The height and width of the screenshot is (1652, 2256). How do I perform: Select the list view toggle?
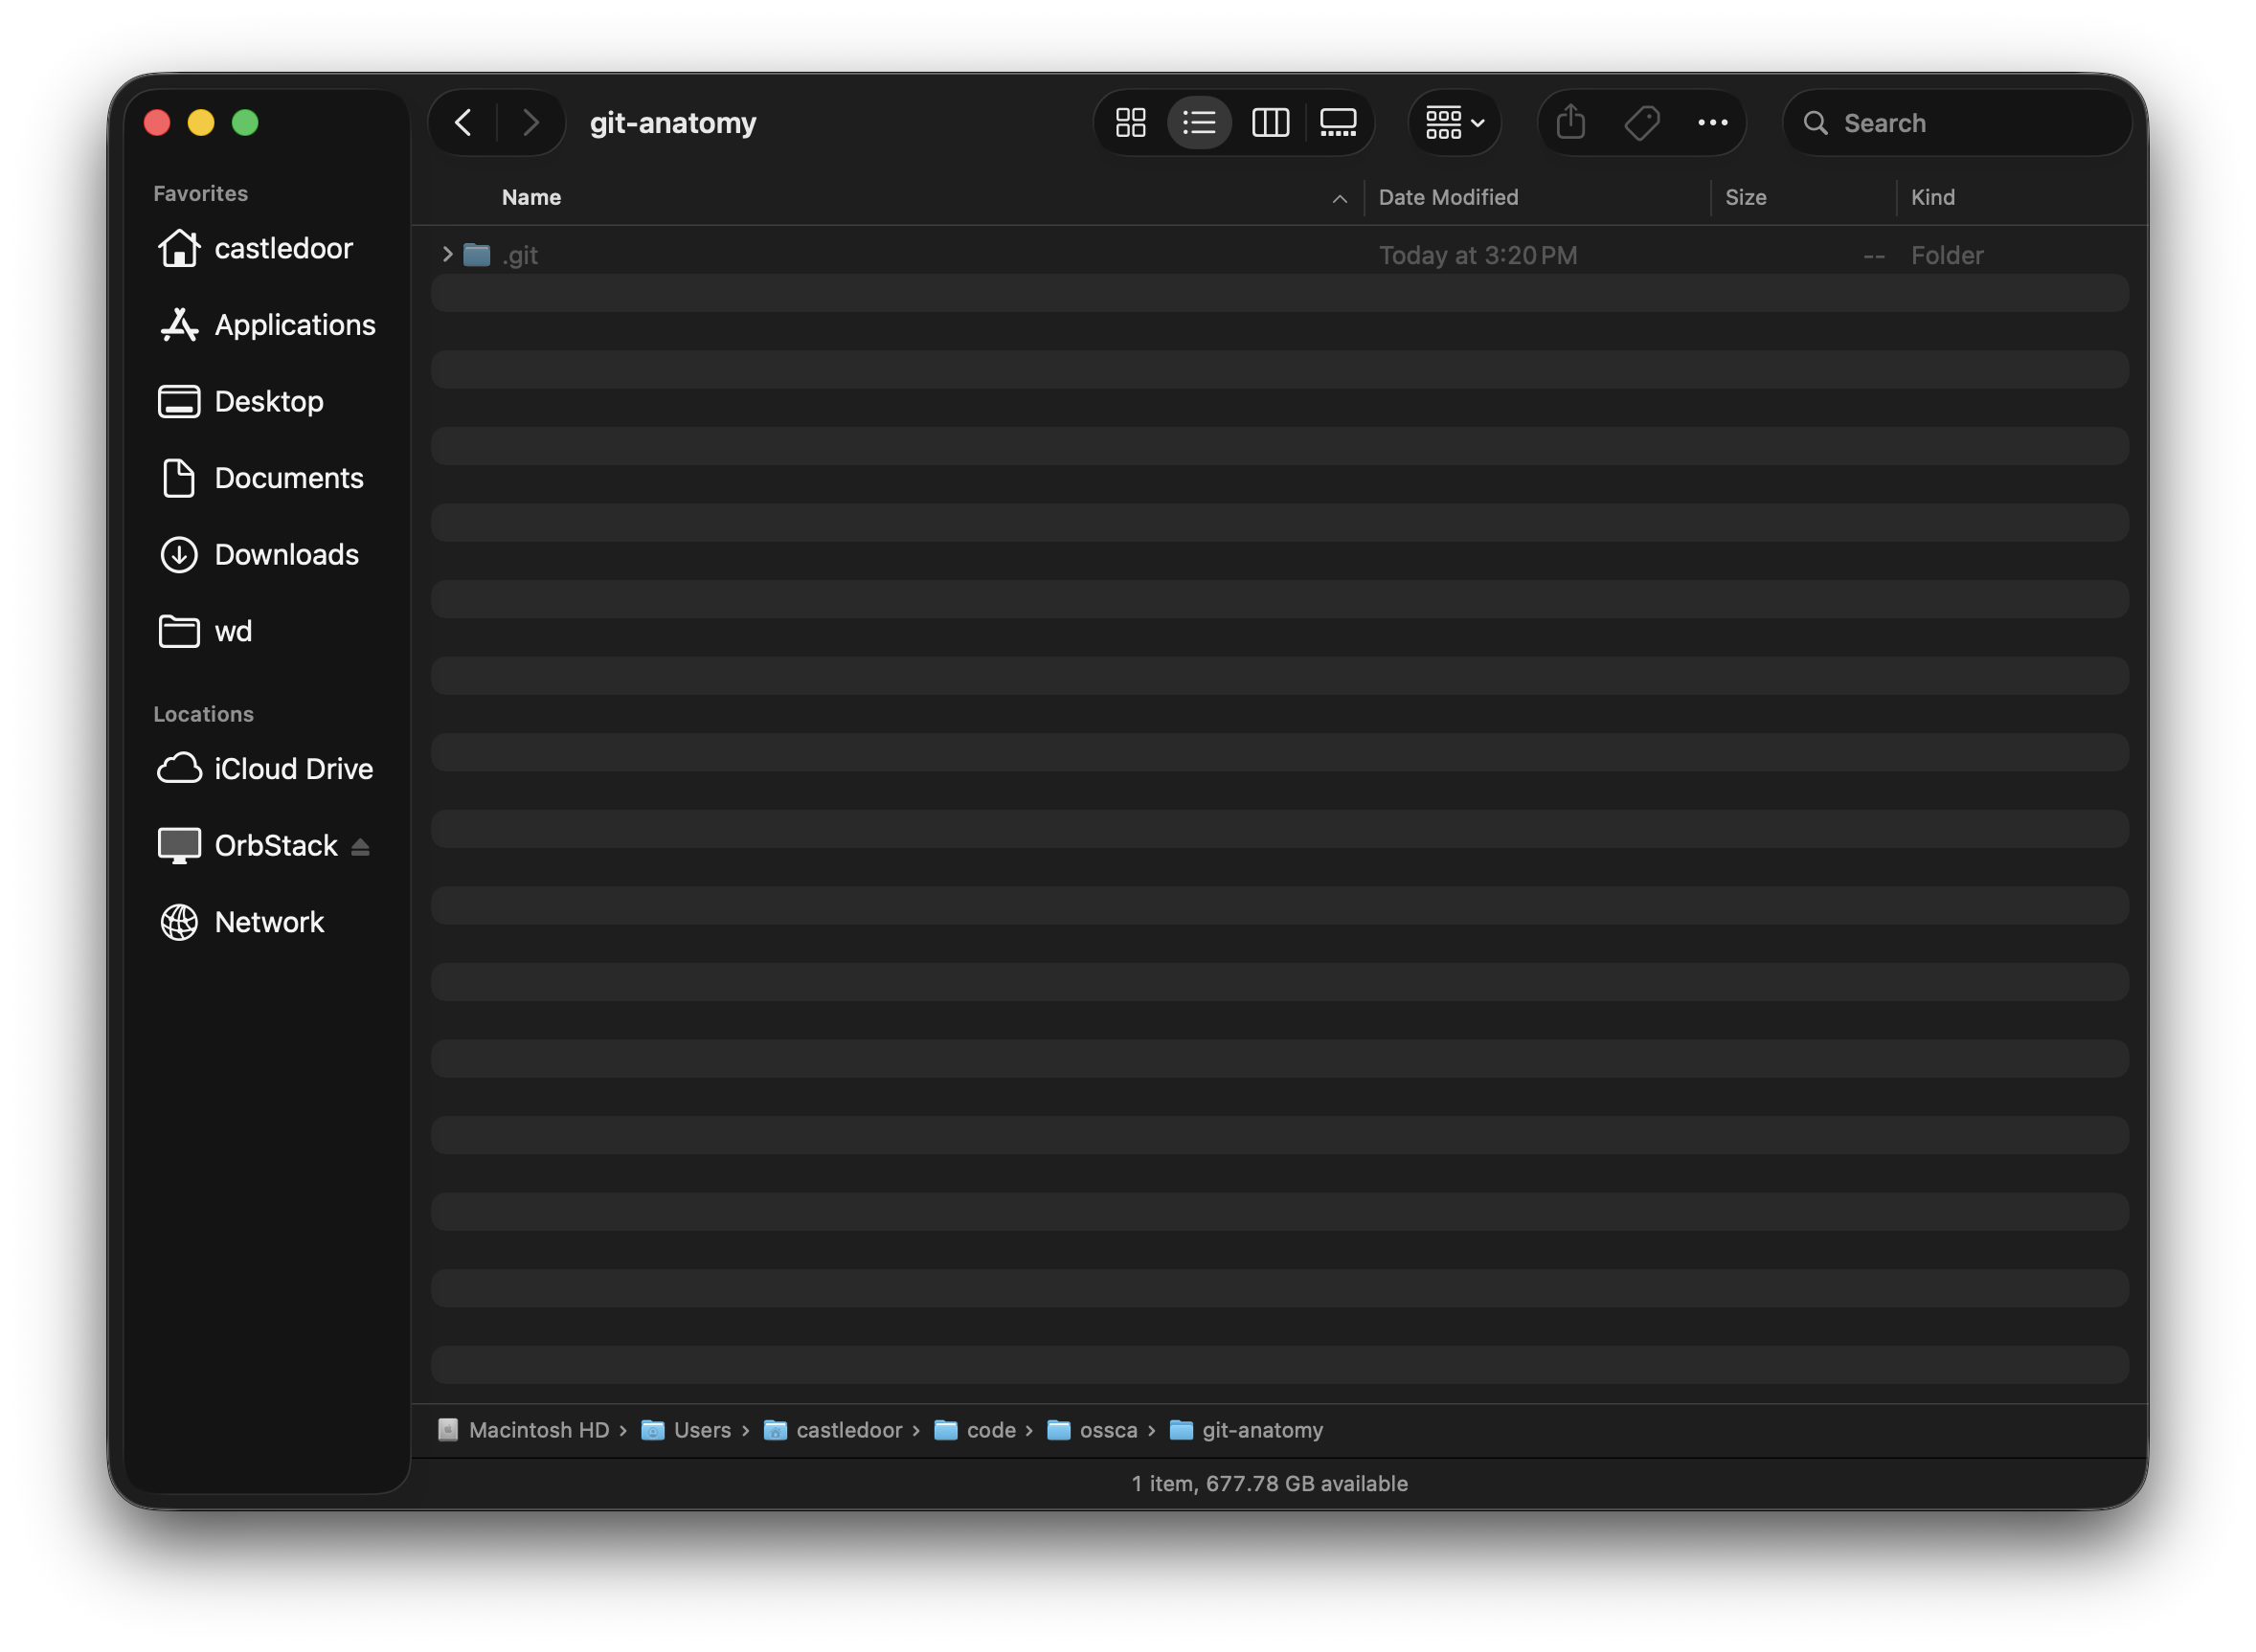click(x=1199, y=123)
